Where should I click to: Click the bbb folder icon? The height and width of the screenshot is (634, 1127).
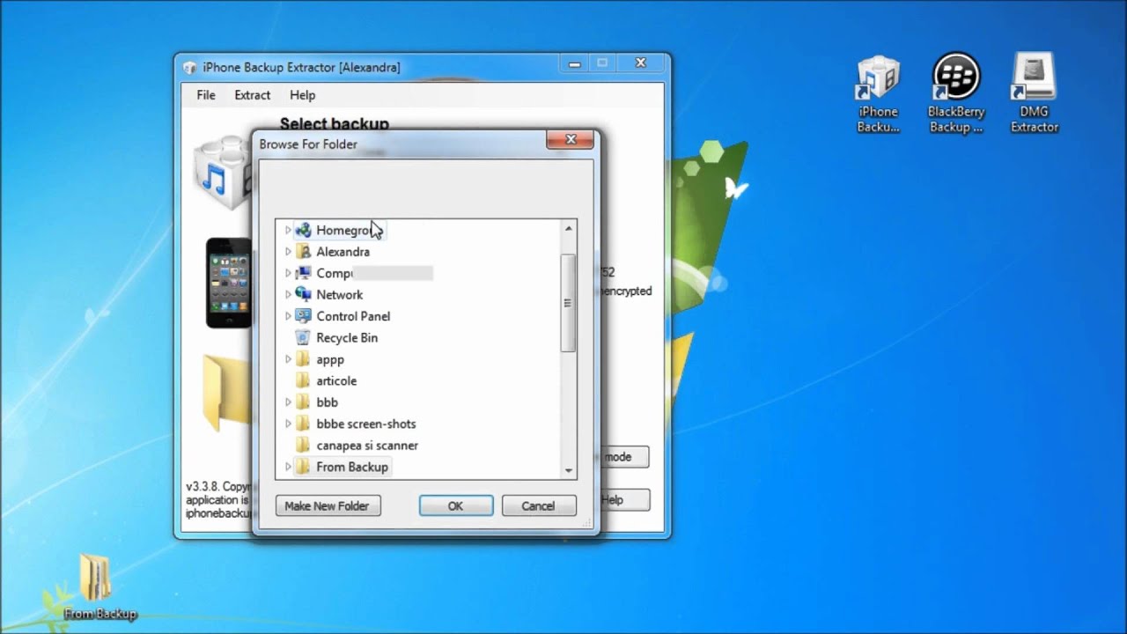point(303,402)
